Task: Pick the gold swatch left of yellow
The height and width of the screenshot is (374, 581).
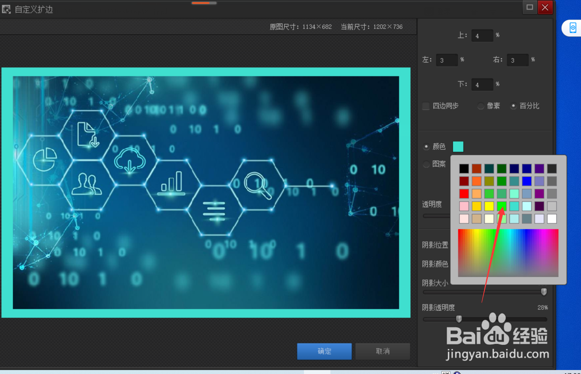Action: [x=476, y=206]
